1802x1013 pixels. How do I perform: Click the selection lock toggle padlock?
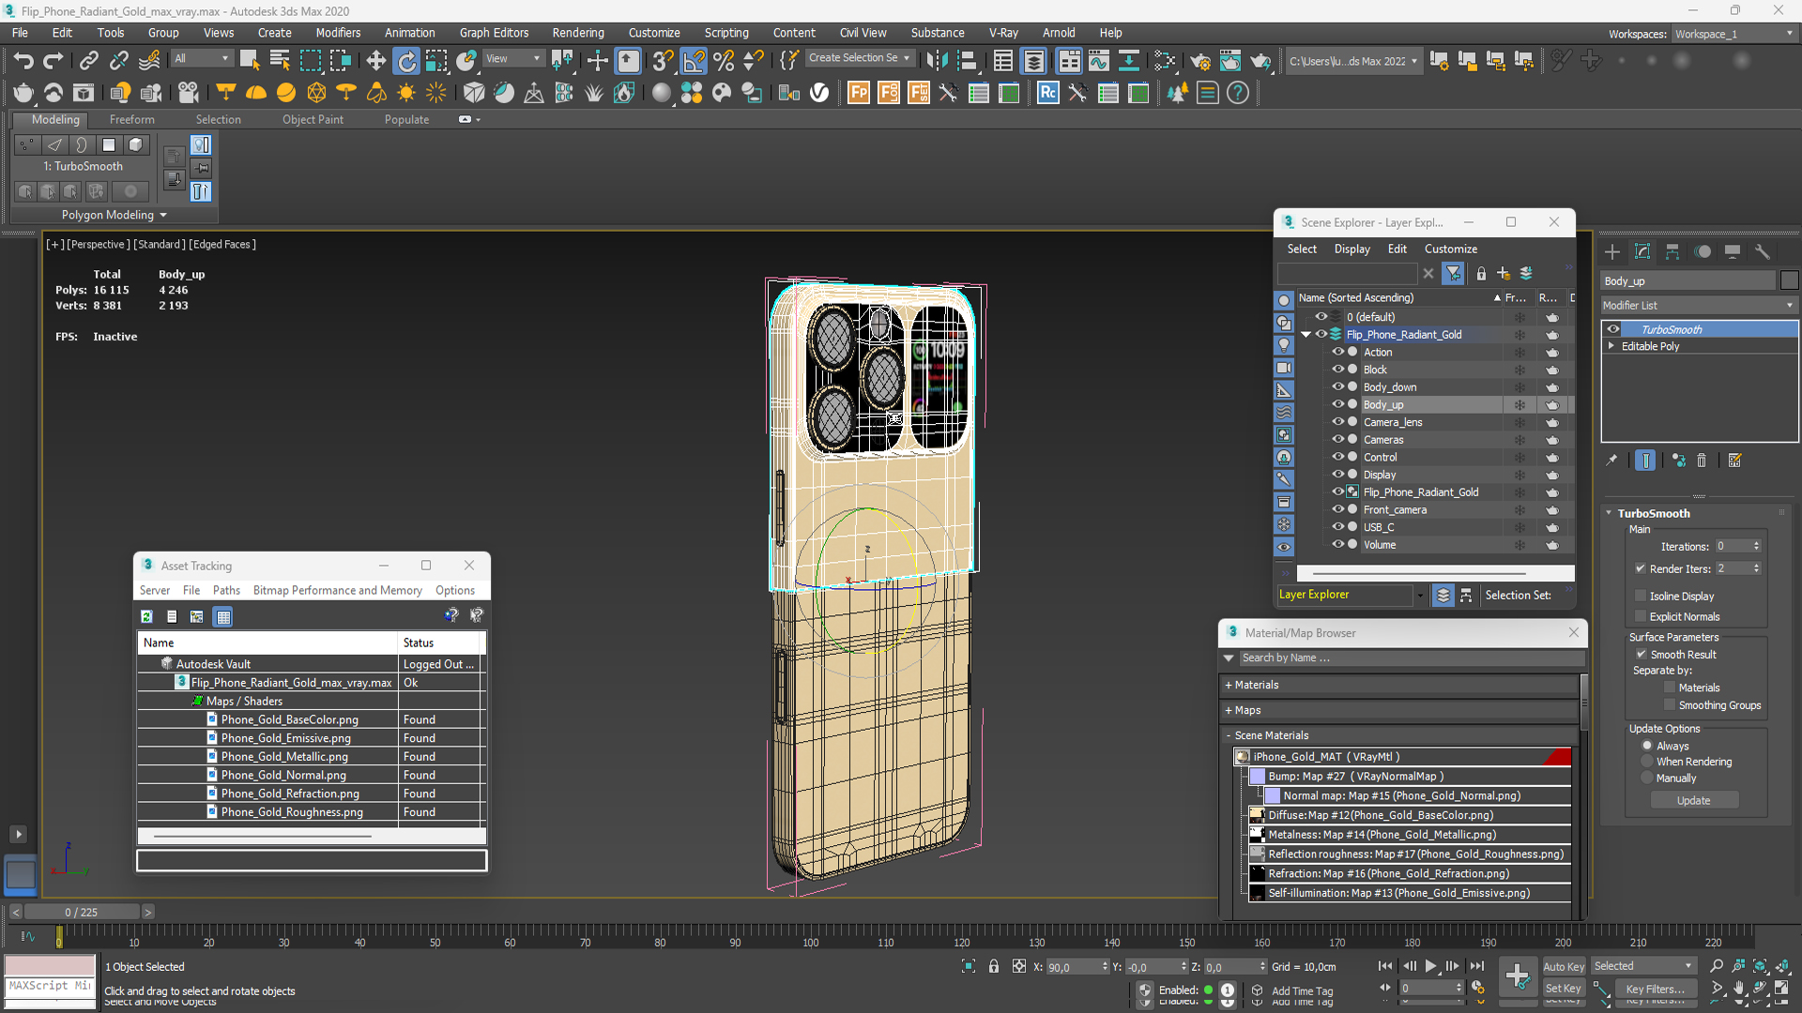pyautogui.click(x=994, y=966)
